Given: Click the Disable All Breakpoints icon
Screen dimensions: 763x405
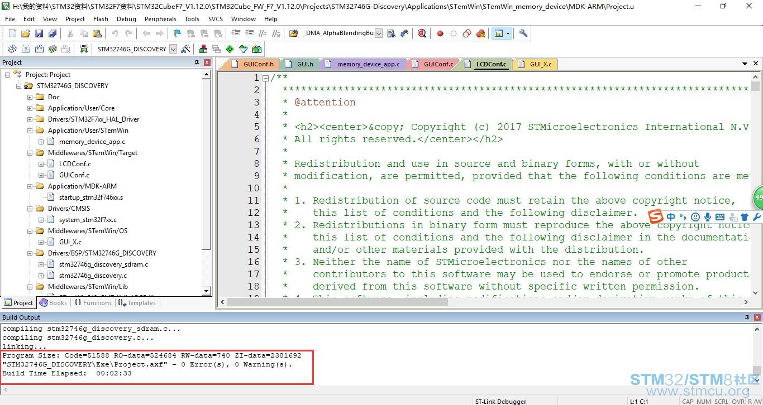Looking at the screenshot, I should point(467,33).
